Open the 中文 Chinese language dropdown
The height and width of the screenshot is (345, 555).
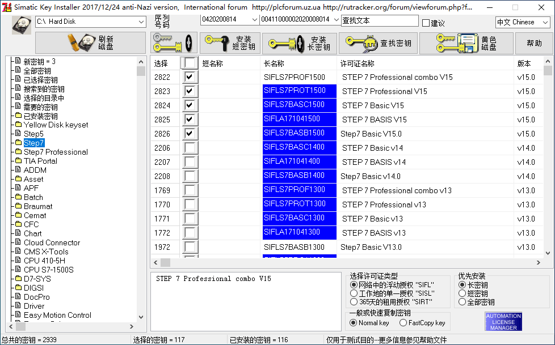(x=545, y=22)
